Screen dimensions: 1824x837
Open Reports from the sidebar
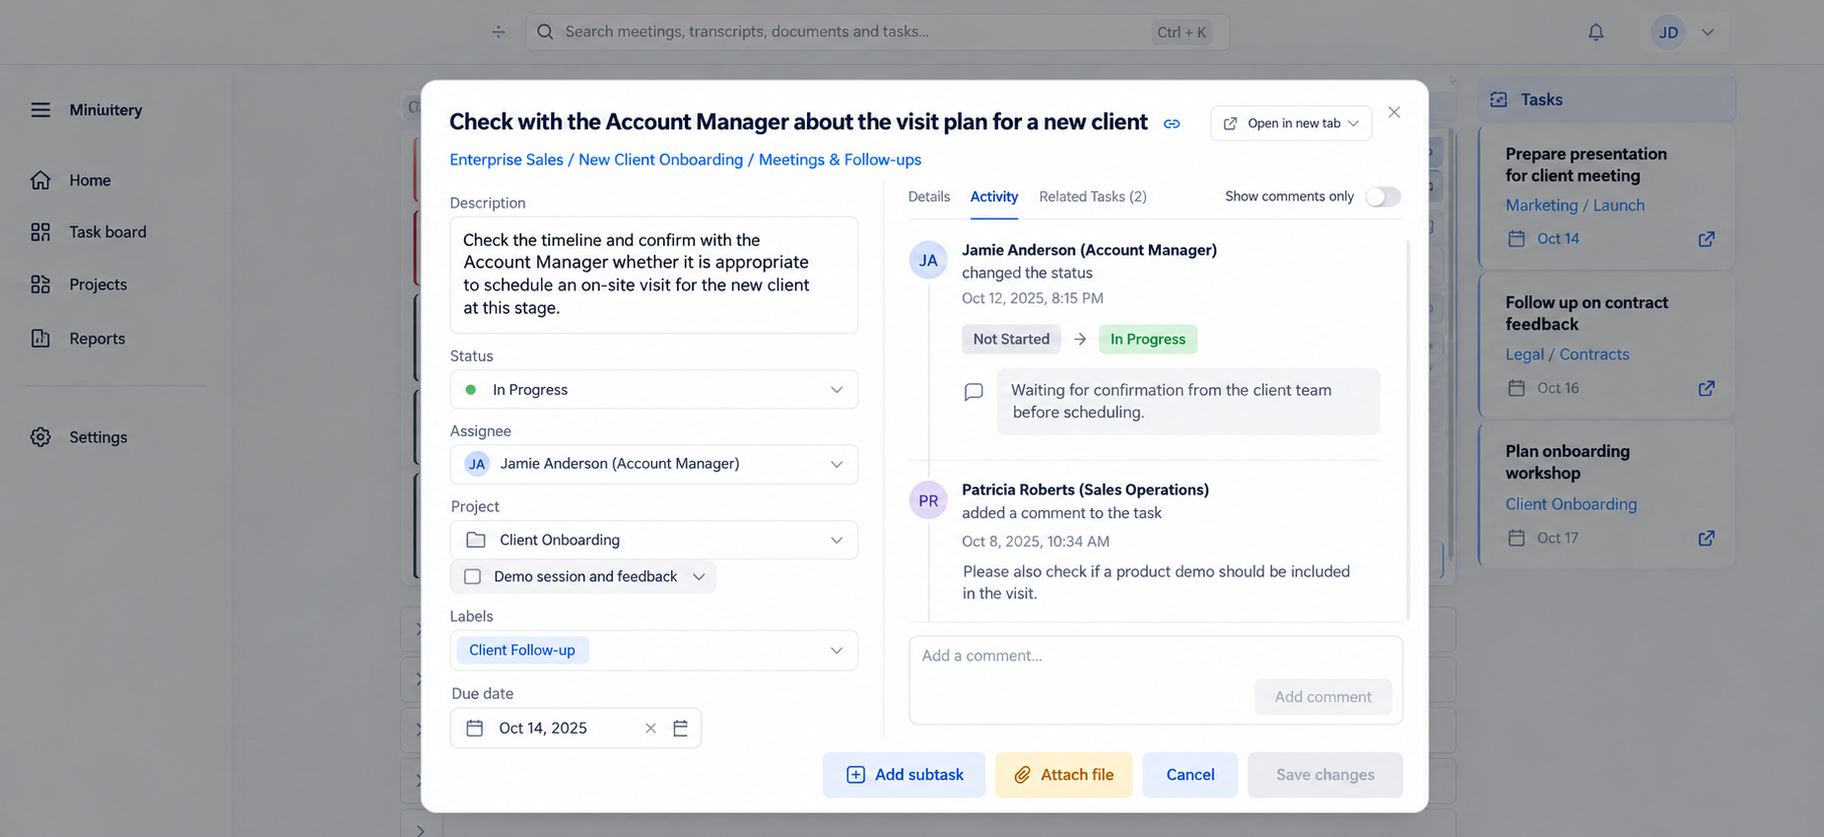tap(97, 338)
